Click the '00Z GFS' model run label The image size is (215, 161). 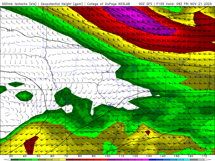coord(145,4)
